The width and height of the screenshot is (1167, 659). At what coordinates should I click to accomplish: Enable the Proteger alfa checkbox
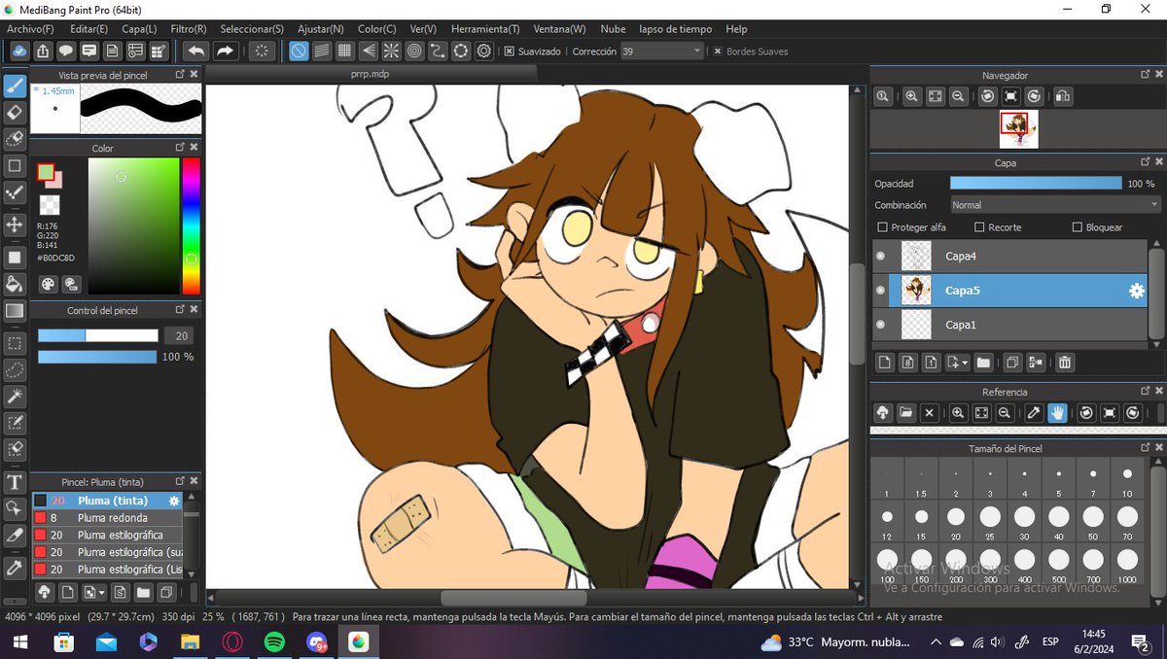pyautogui.click(x=882, y=227)
